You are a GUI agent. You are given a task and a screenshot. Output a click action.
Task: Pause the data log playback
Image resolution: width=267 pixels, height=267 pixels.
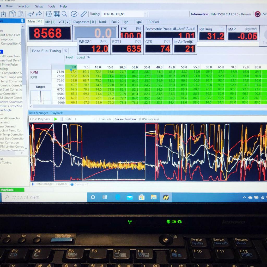click(62, 119)
